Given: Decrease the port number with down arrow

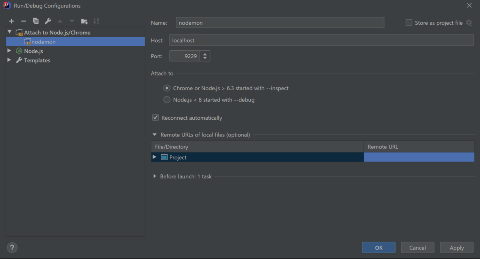Looking at the screenshot, I should pos(205,59).
